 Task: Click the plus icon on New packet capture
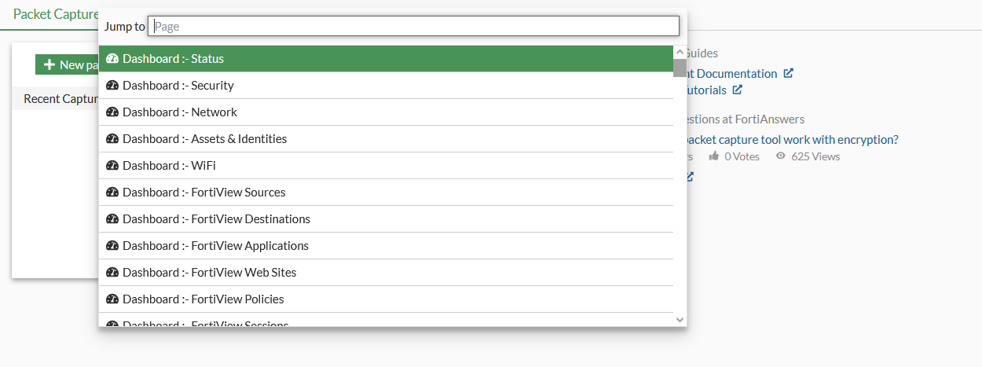49,65
